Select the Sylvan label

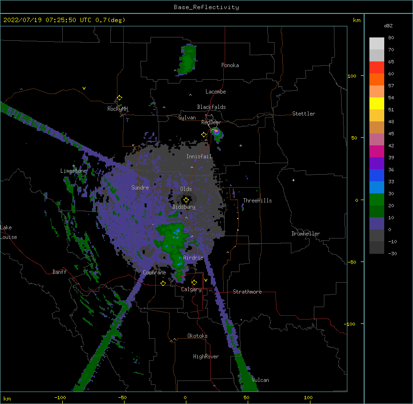point(187,118)
